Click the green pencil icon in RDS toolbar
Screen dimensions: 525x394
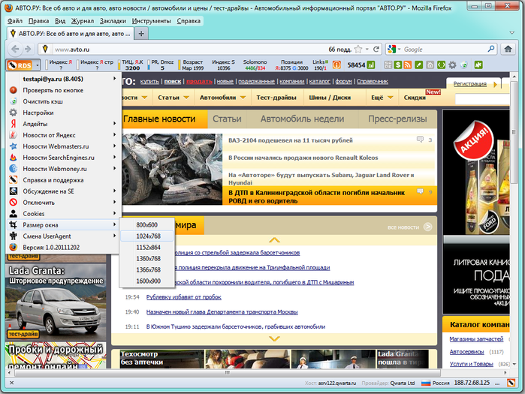(x=419, y=65)
